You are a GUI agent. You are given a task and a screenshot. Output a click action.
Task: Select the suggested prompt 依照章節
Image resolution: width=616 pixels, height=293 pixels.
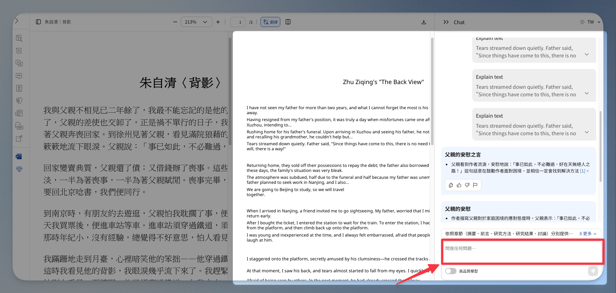[509, 234]
